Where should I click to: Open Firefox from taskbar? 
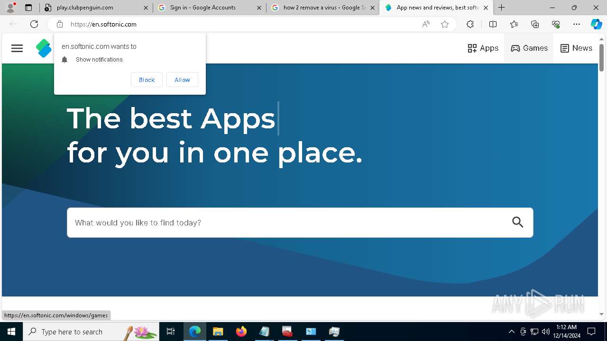pyautogui.click(x=241, y=332)
